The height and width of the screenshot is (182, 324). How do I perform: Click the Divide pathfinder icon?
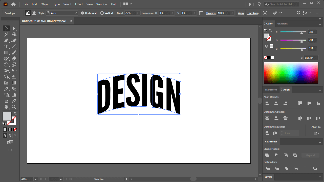click(x=268, y=168)
